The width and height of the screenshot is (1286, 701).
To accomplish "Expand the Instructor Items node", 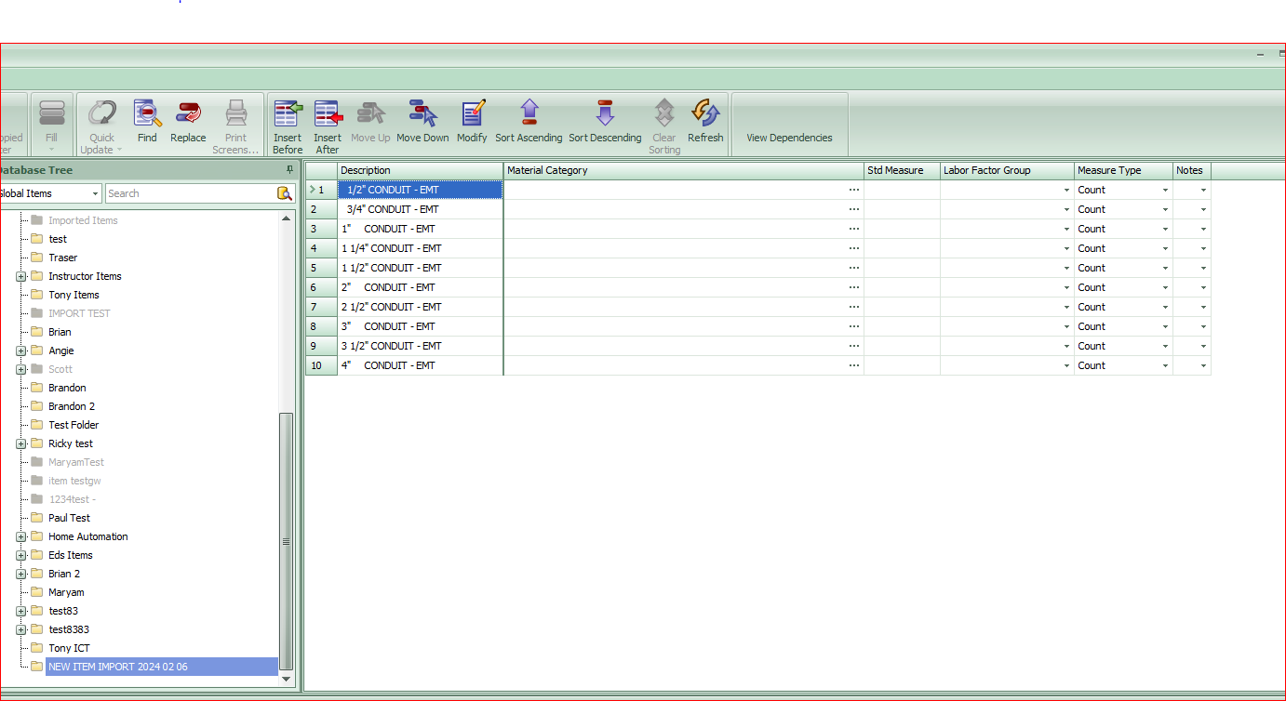I will point(21,276).
